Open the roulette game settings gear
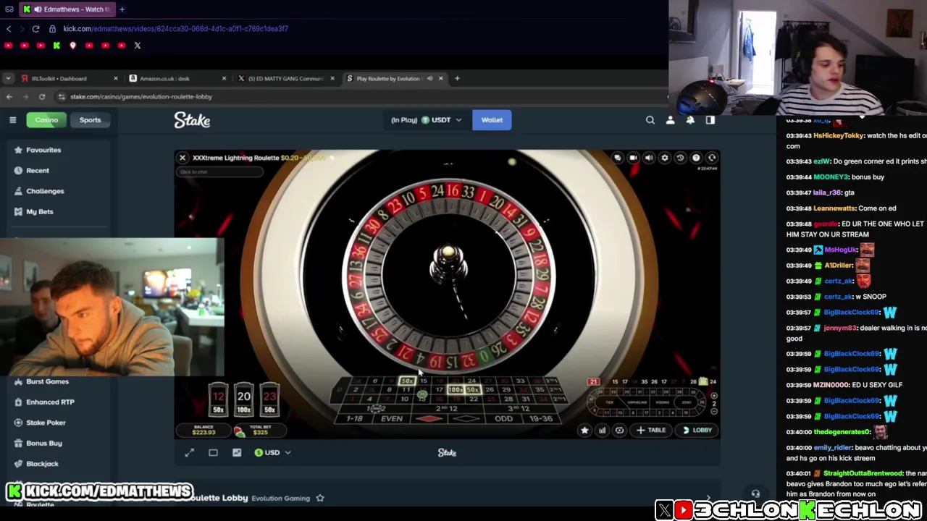The height and width of the screenshot is (521, 927). [665, 158]
